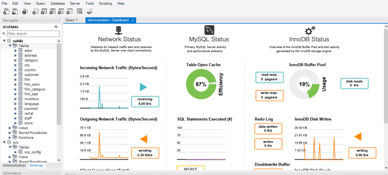This screenshot has height=175, width=388.
Task: Close the Administration - Dashboard tab
Action: click(x=133, y=21)
